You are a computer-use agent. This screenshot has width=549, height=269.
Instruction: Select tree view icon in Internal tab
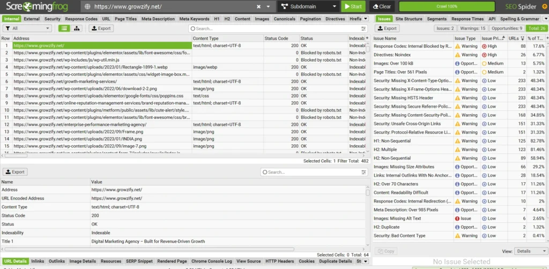click(77, 28)
